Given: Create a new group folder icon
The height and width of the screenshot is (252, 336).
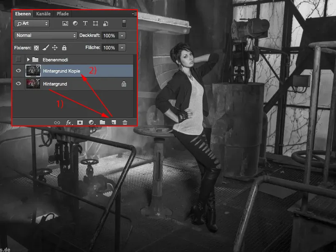Looking at the screenshot, I should point(102,122).
